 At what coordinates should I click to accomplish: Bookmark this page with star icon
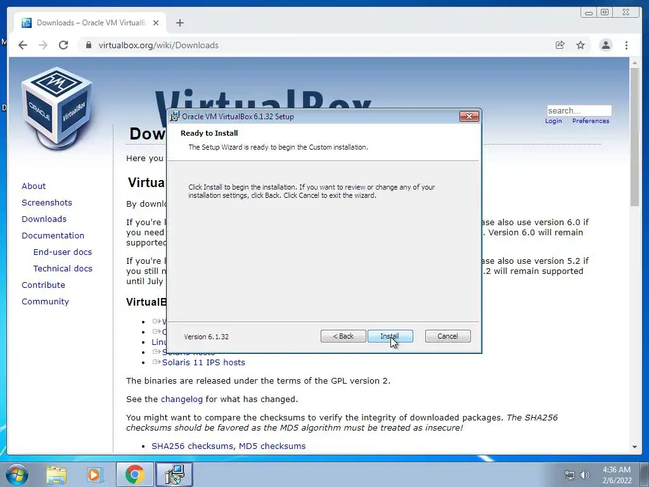(581, 45)
